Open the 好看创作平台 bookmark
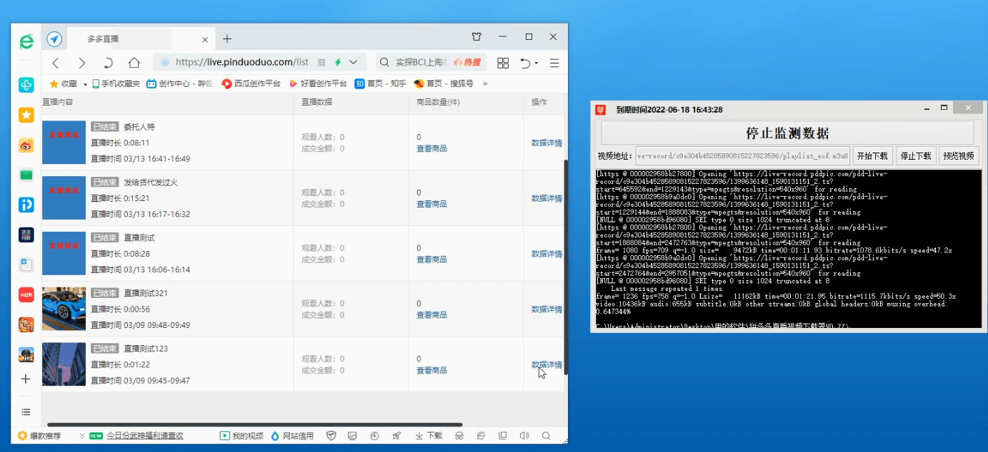The width and height of the screenshot is (988, 452). coord(318,84)
